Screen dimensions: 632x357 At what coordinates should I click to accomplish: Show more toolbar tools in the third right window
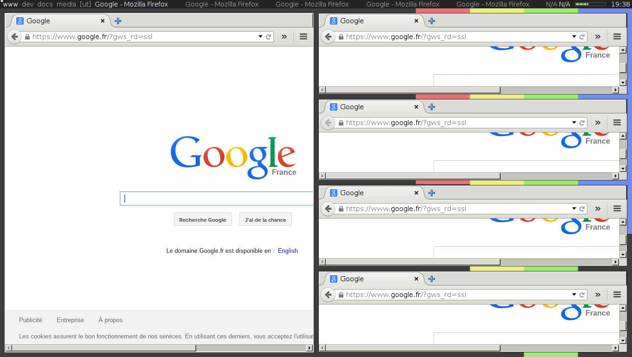[x=598, y=209]
